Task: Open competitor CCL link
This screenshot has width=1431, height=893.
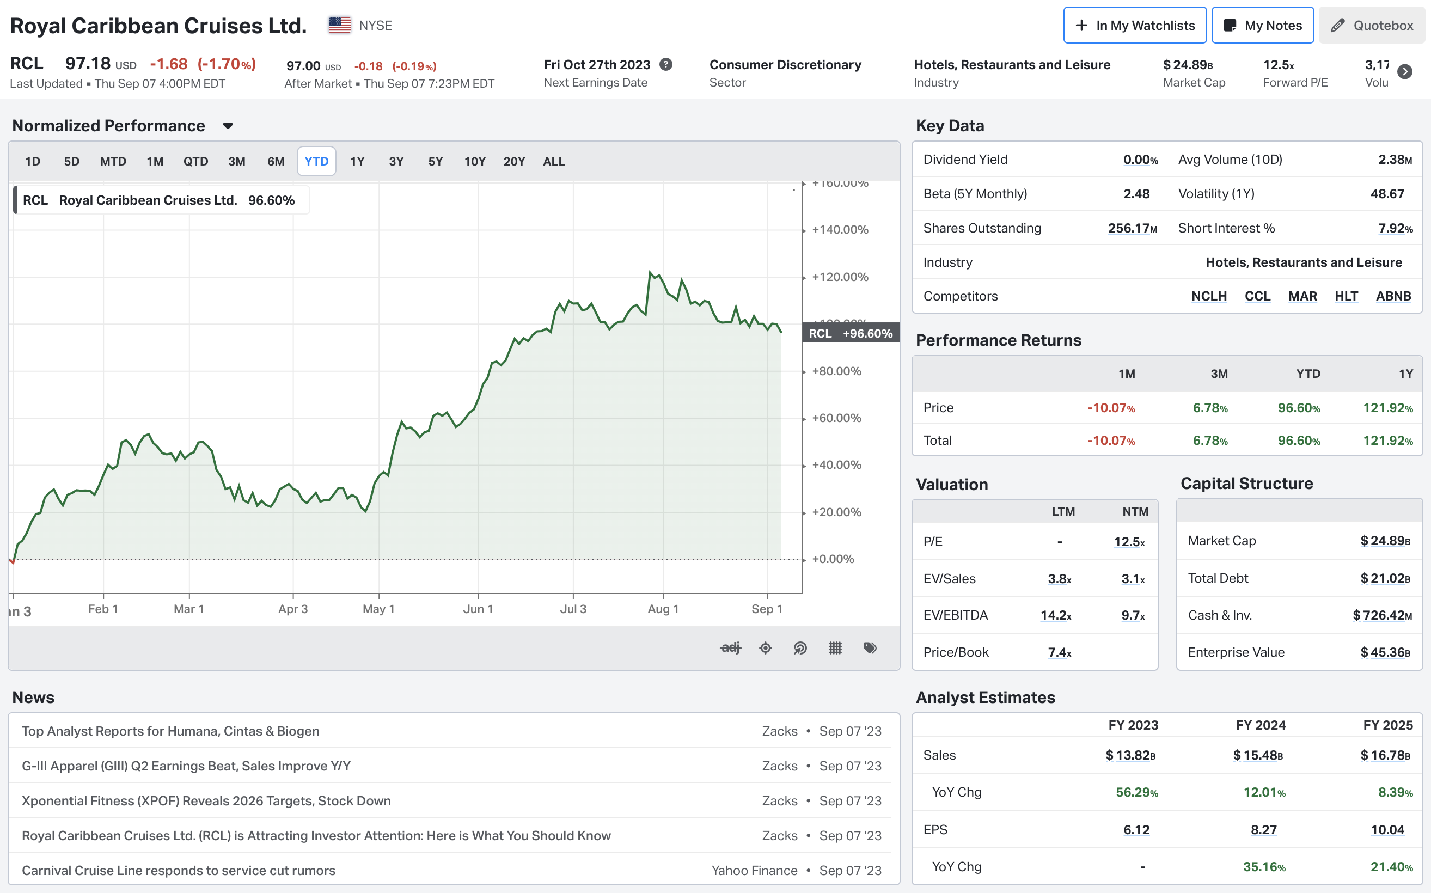Action: (1257, 296)
